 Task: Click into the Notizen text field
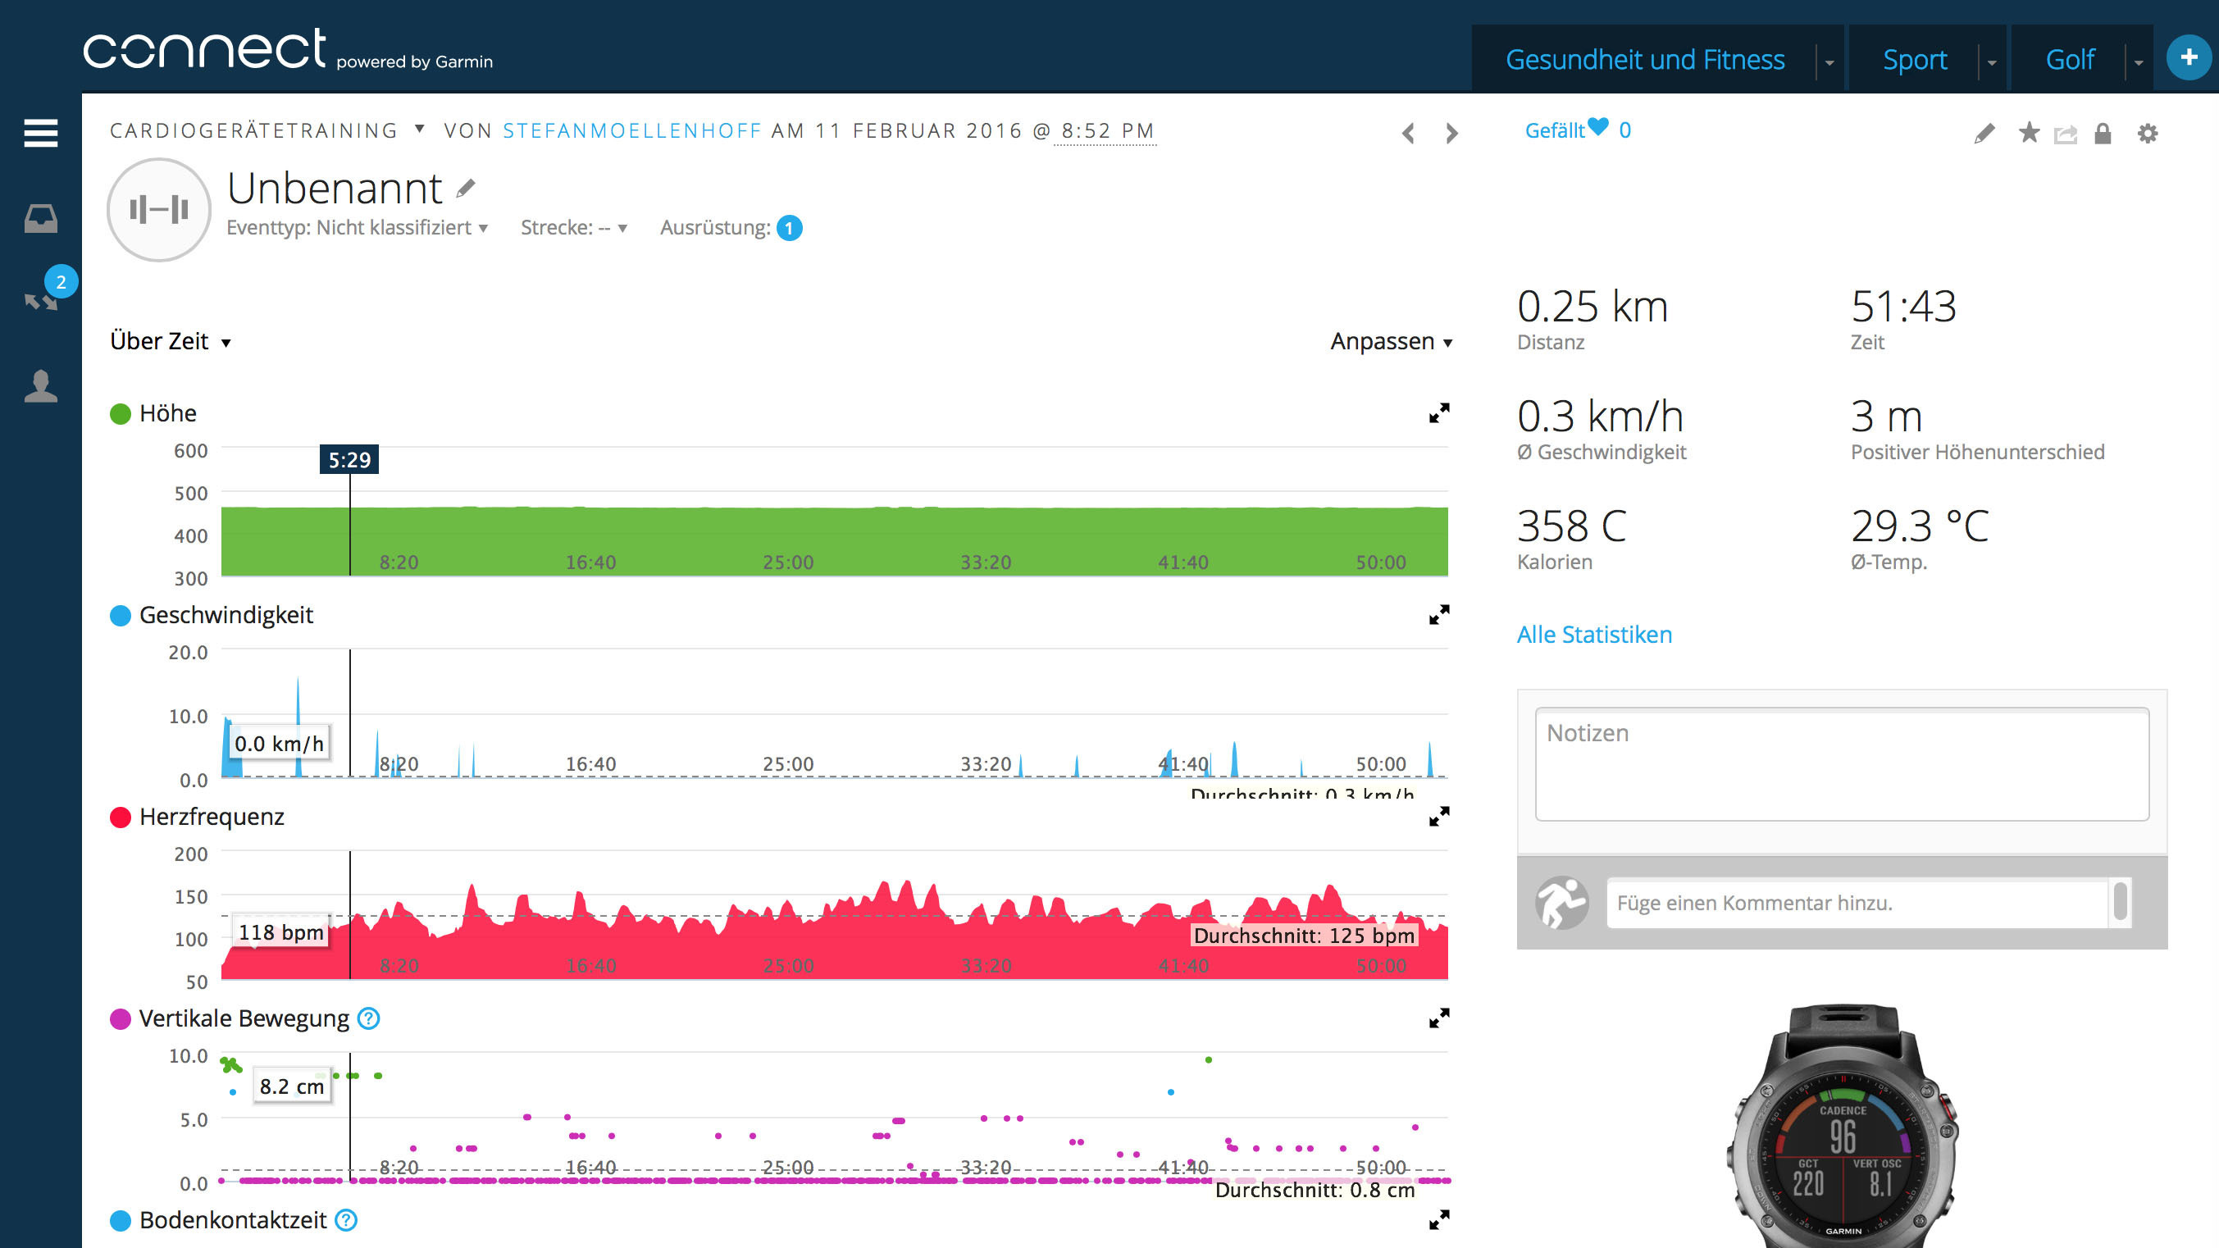[x=1841, y=764]
